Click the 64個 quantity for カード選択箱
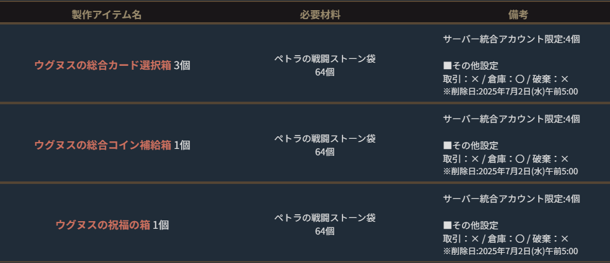The image size is (610, 263). [x=325, y=72]
